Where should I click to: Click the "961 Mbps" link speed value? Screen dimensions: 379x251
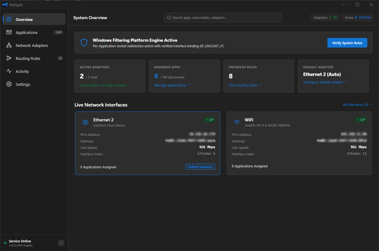coord(359,147)
